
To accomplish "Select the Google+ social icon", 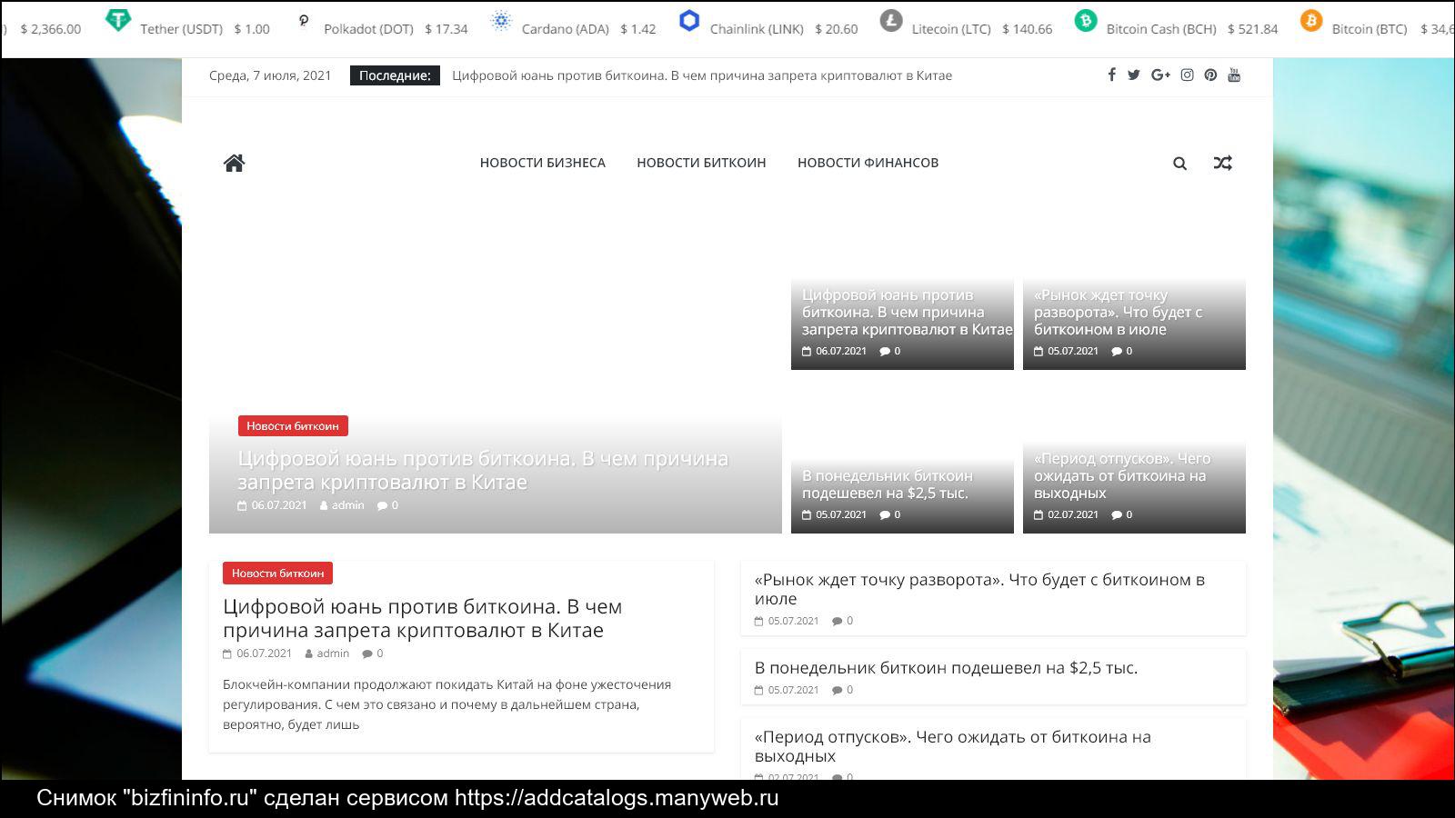I will pyautogui.click(x=1160, y=75).
